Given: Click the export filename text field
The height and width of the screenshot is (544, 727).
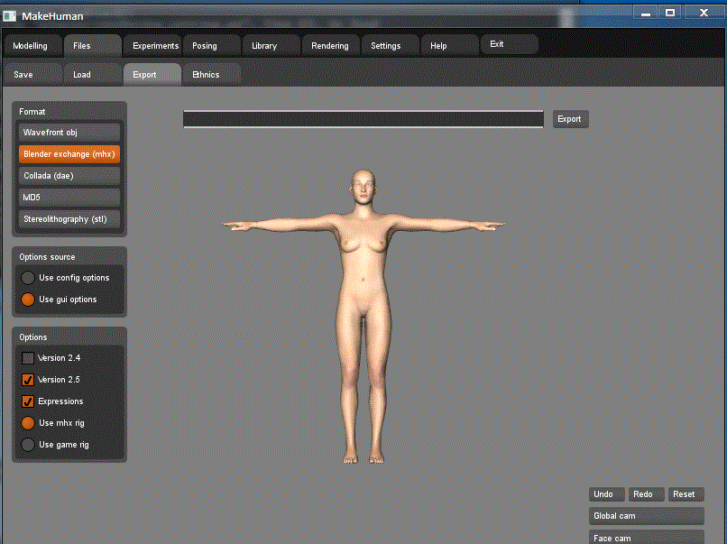Looking at the screenshot, I should point(363,119).
